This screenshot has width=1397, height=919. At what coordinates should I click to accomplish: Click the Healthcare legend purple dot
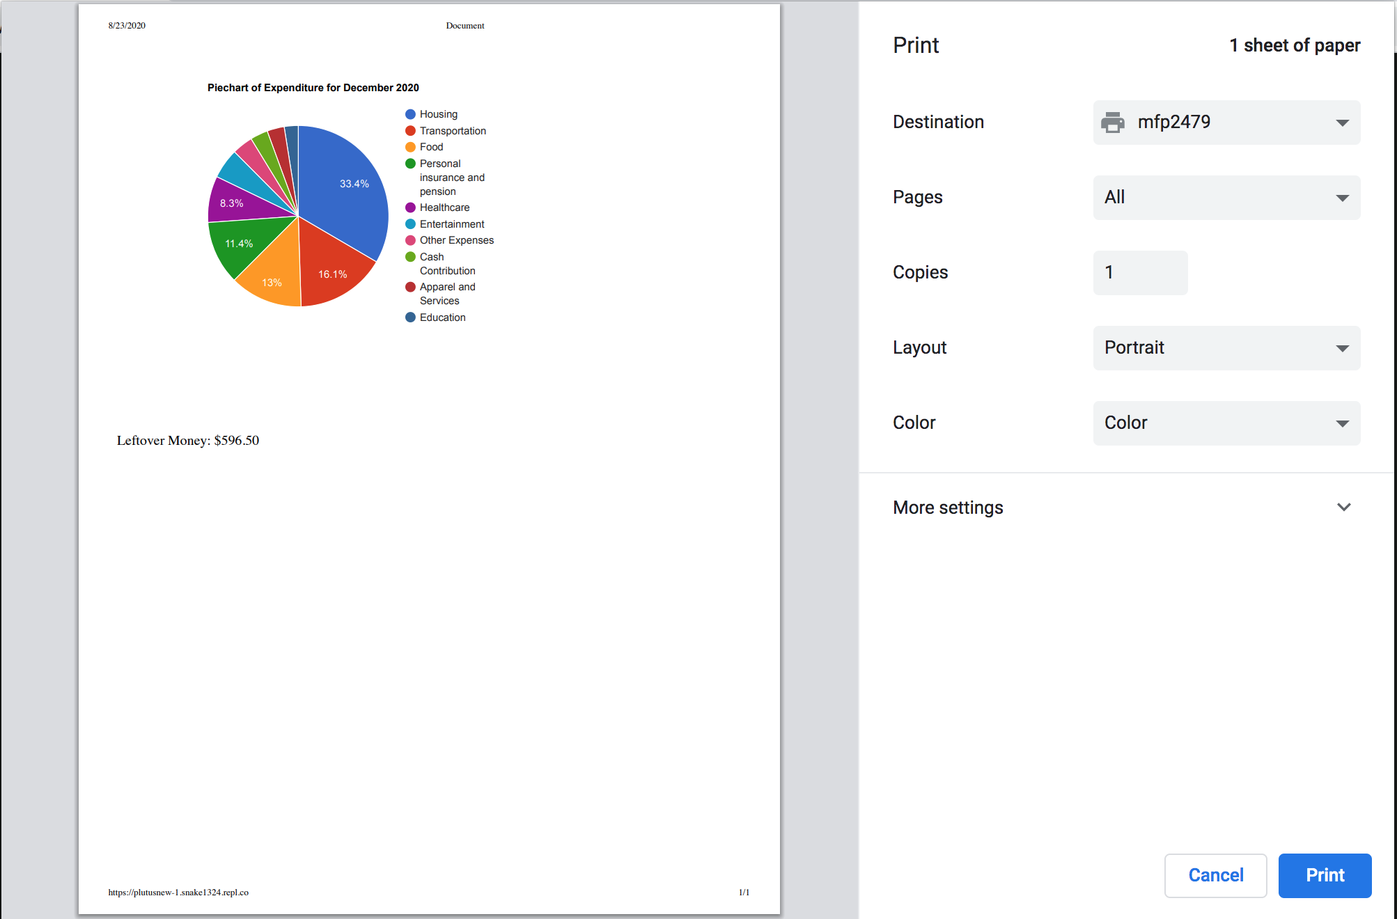pos(410,207)
